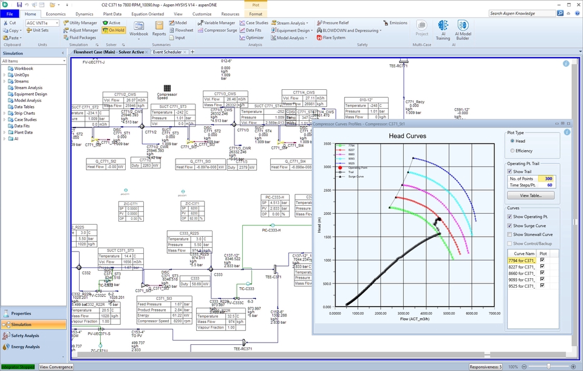Screen dimensions: 583x371
Task: Put the solver On Hold
Action: tap(112, 29)
